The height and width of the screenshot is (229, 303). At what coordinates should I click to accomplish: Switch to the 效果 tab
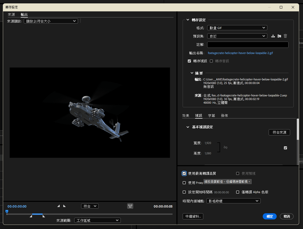click(x=186, y=116)
